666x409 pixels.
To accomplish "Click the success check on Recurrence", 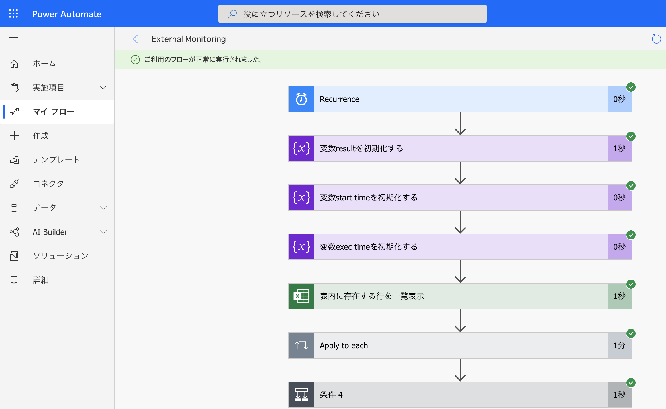I will 631,87.
